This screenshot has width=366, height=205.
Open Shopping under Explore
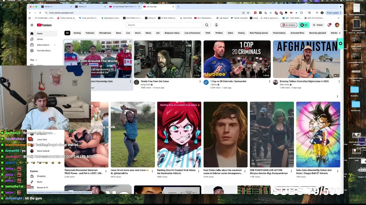[x=43, y=176]
